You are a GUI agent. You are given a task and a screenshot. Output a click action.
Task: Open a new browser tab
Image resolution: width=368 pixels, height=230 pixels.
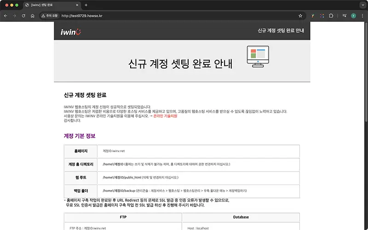(x=86, y=5)
